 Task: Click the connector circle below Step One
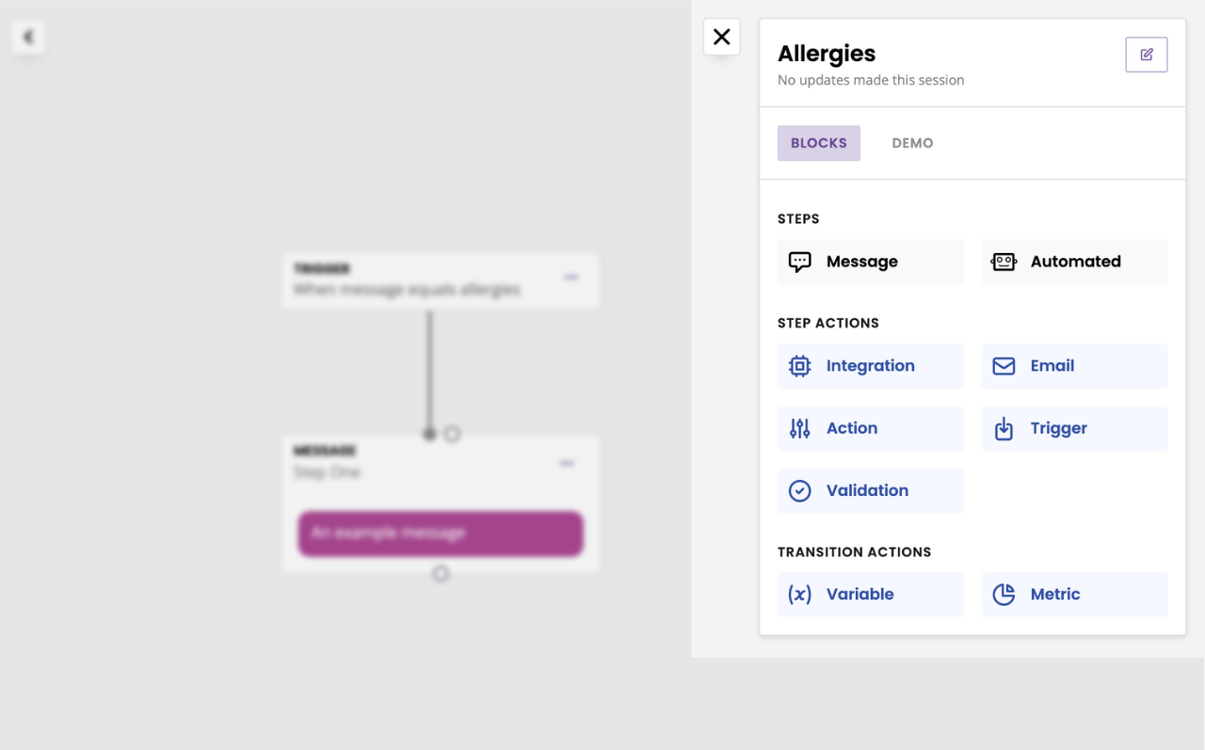coord(441,573)
